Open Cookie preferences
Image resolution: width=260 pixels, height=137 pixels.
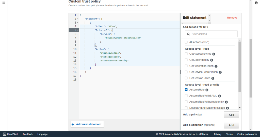pyautogui.click(x=247, y=134)
